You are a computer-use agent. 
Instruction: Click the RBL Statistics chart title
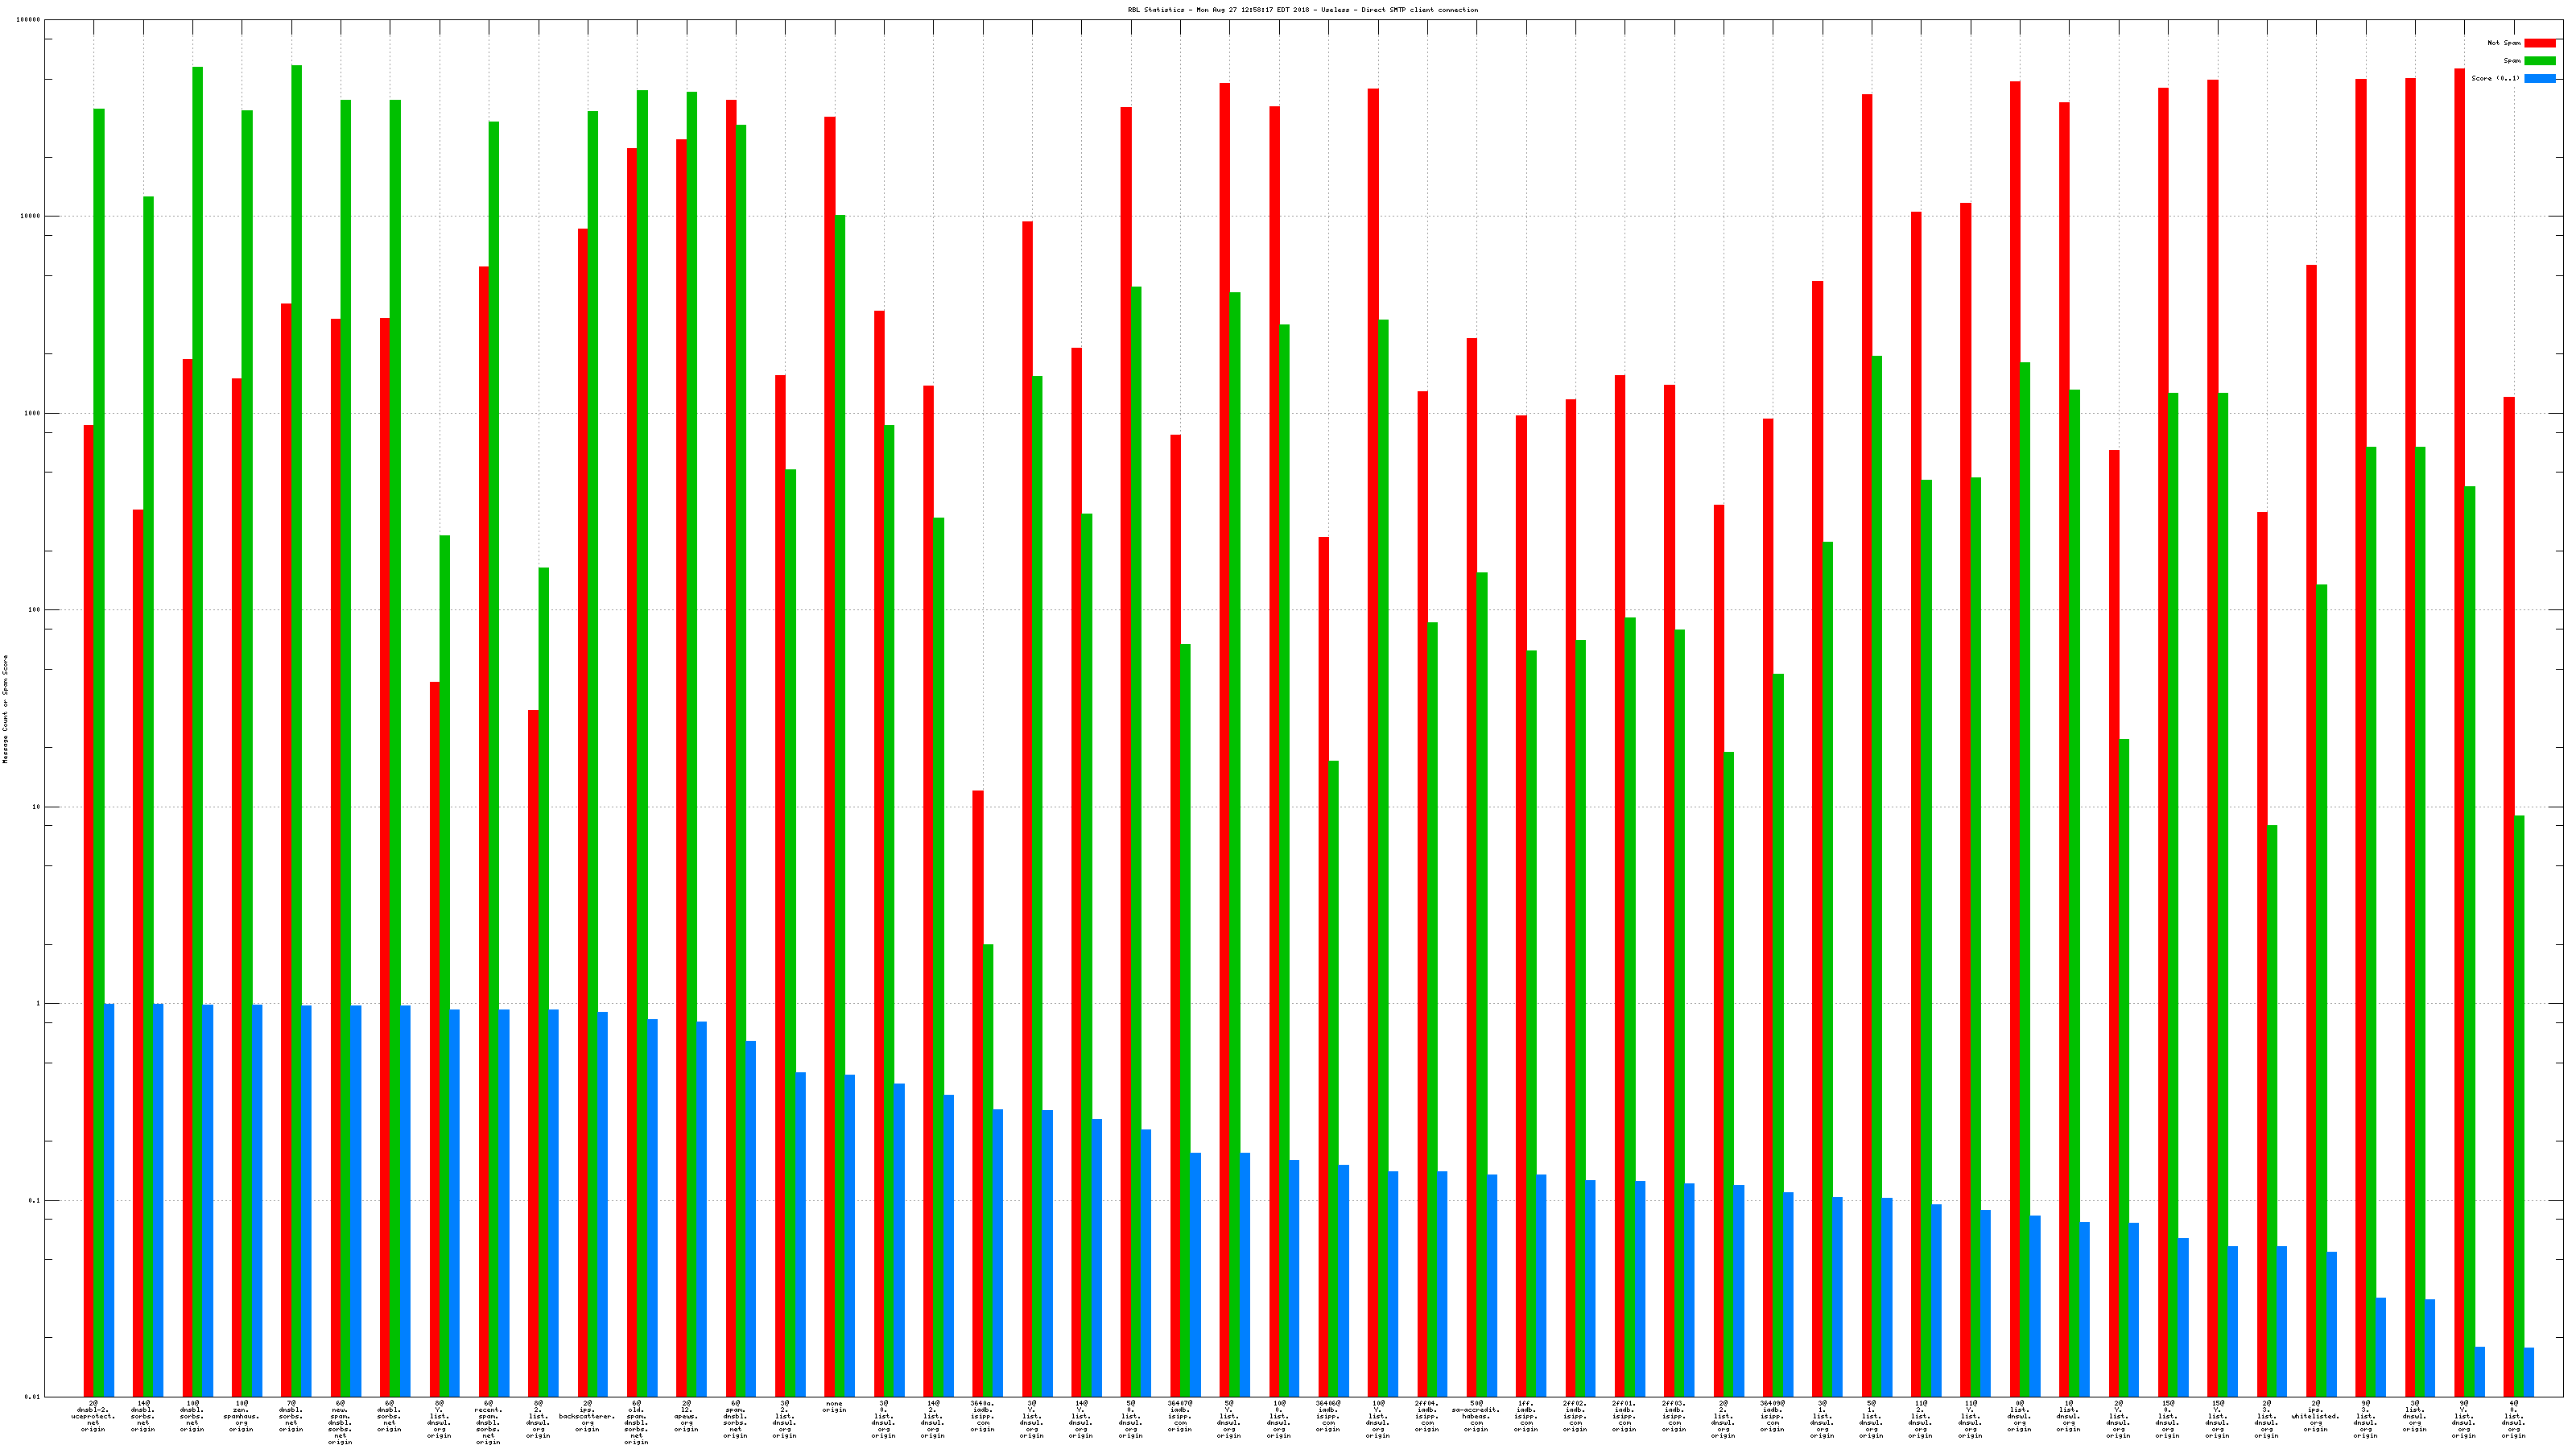pyautogui.click(x=1302, y=10)
